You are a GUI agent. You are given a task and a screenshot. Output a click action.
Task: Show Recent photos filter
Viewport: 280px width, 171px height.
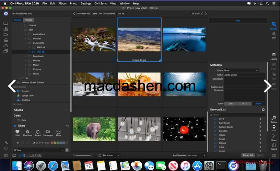38,132
